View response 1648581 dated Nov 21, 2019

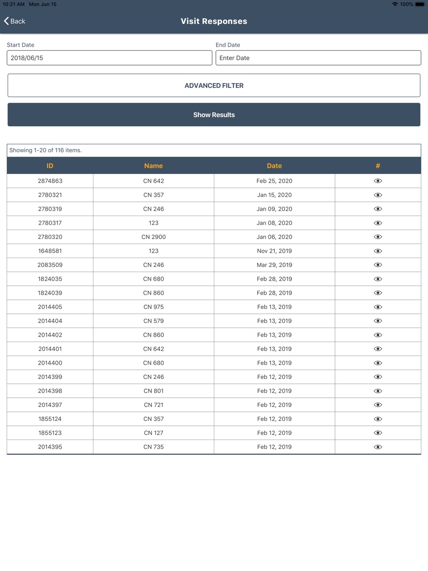378,251
